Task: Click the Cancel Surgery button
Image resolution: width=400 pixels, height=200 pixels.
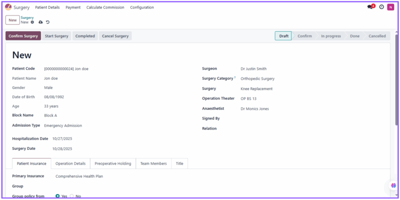Action: 115,36
